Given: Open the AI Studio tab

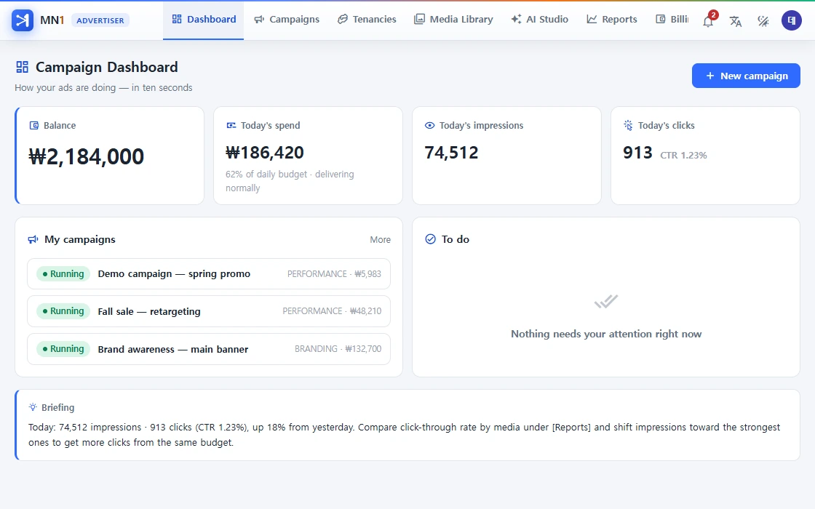Looking at the screenshot, I should pos(539,20).
